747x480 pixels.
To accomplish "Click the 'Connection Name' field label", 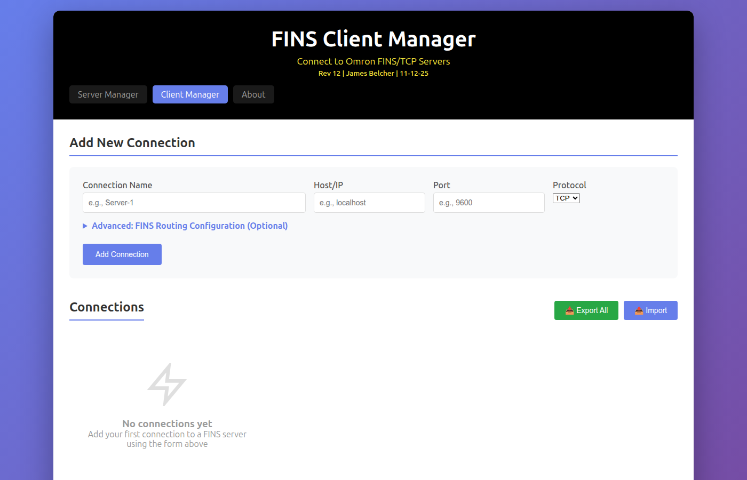I will tap(117, 185).
